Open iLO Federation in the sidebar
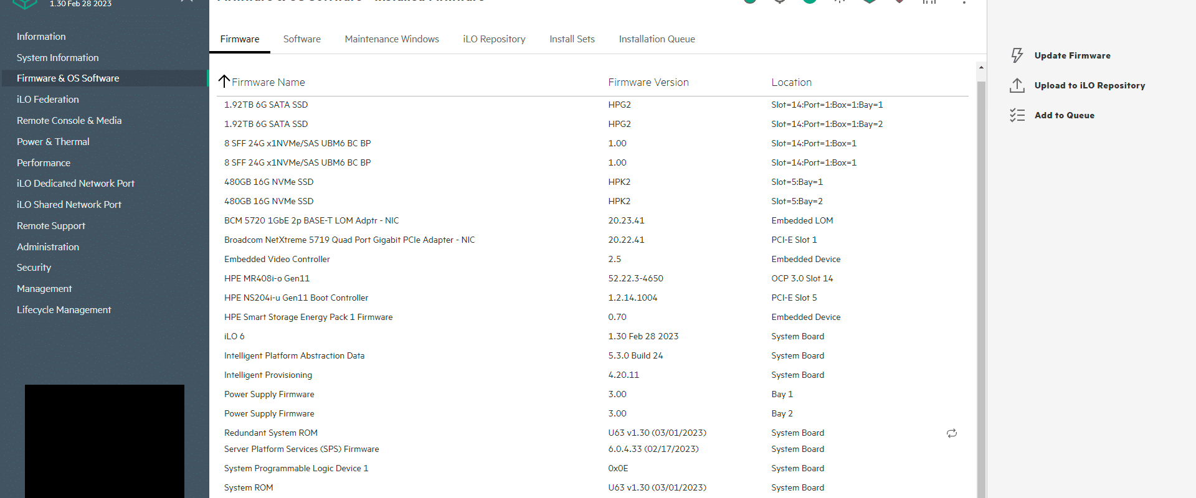 [48, 100]
